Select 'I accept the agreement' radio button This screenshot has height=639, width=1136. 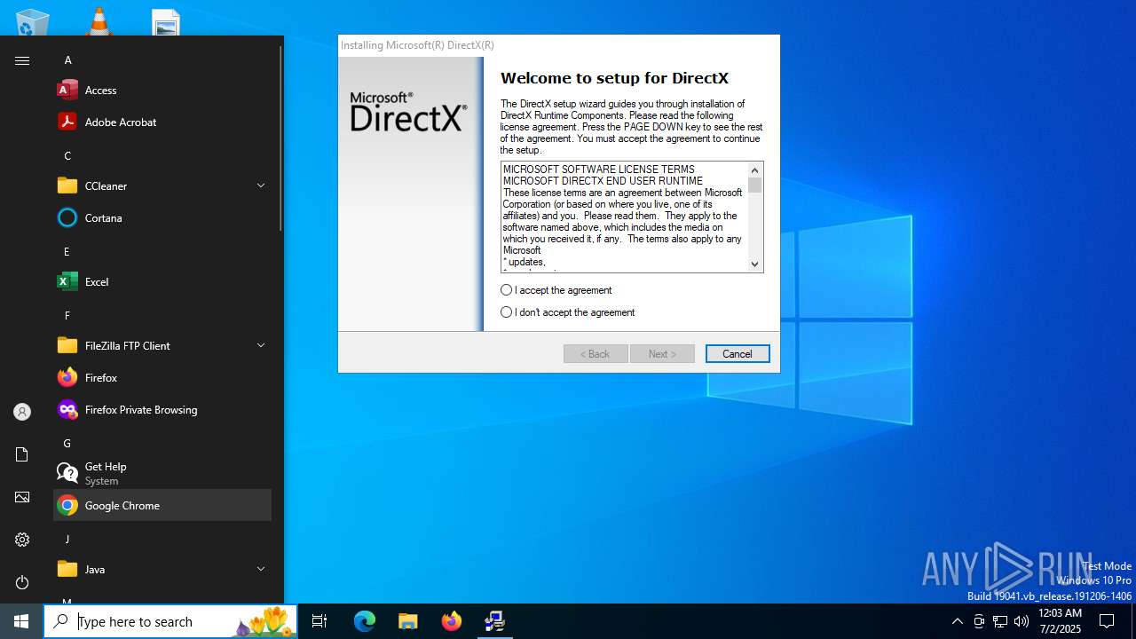click(506, 290)
